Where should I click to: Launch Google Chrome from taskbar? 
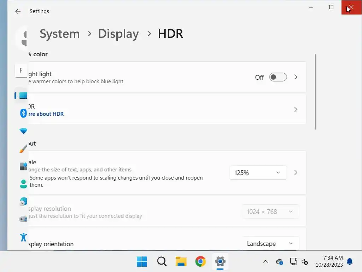pos(200,262)
